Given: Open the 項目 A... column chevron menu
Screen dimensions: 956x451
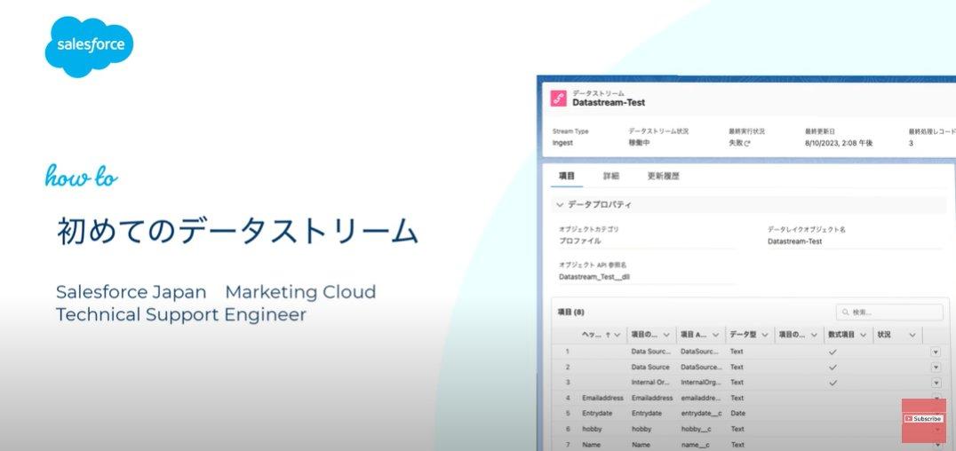Looking at the screenshot, I should tap(715, 336).
